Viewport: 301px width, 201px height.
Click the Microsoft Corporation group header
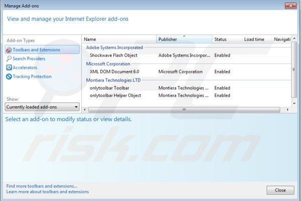[108, 64]
